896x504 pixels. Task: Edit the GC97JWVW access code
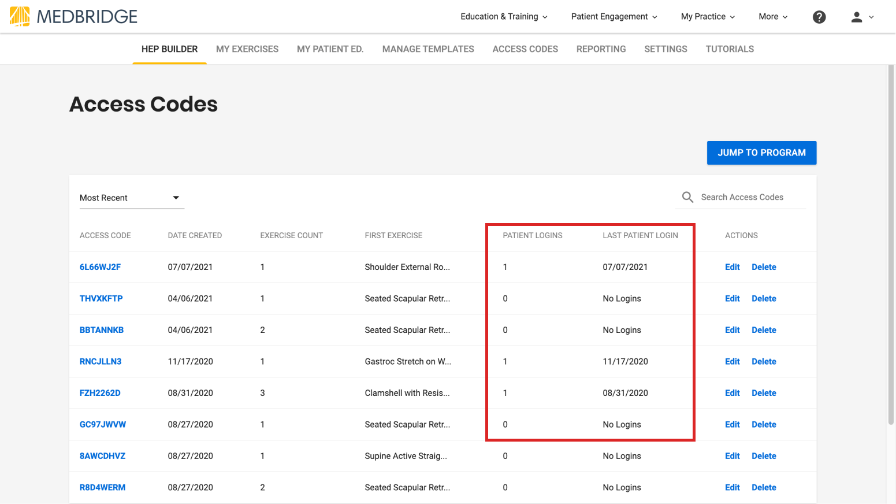(x=733, y=425)
